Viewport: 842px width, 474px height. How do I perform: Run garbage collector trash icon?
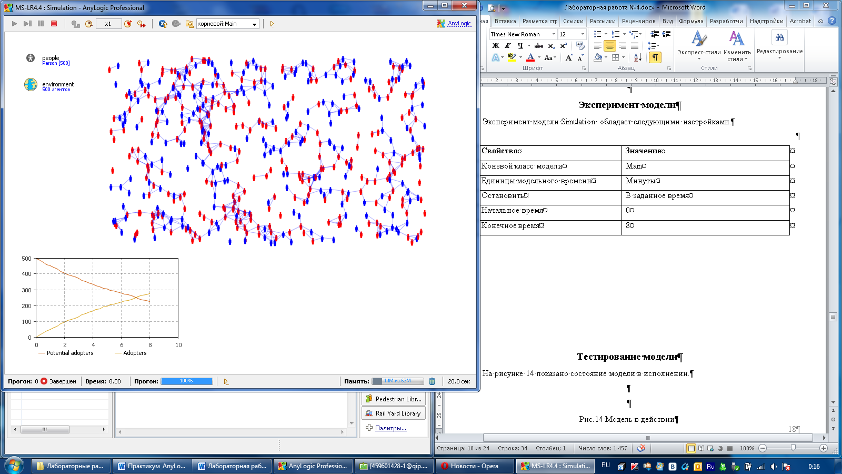[x=432, y=381]
